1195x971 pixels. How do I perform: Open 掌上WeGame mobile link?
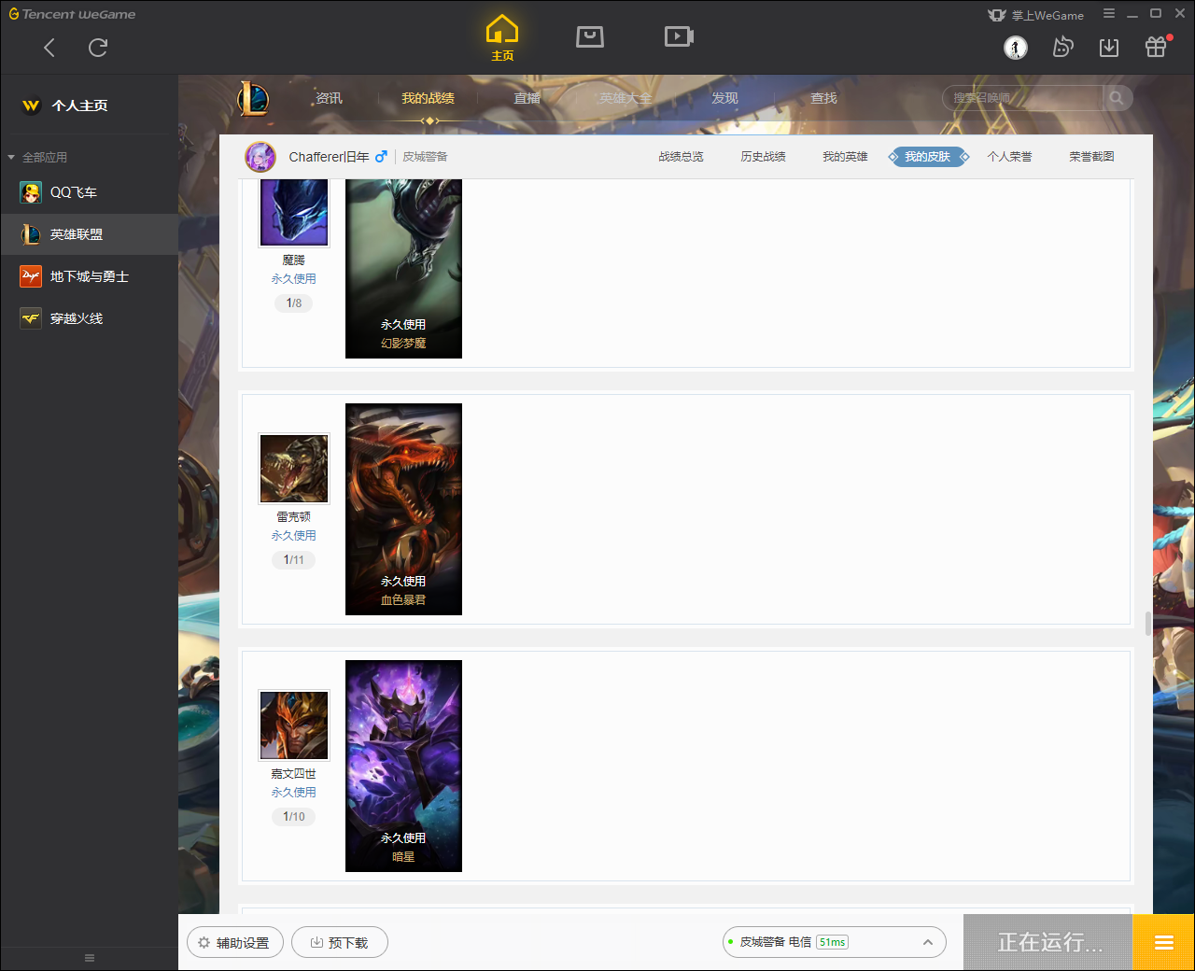tap(1036, 15)
